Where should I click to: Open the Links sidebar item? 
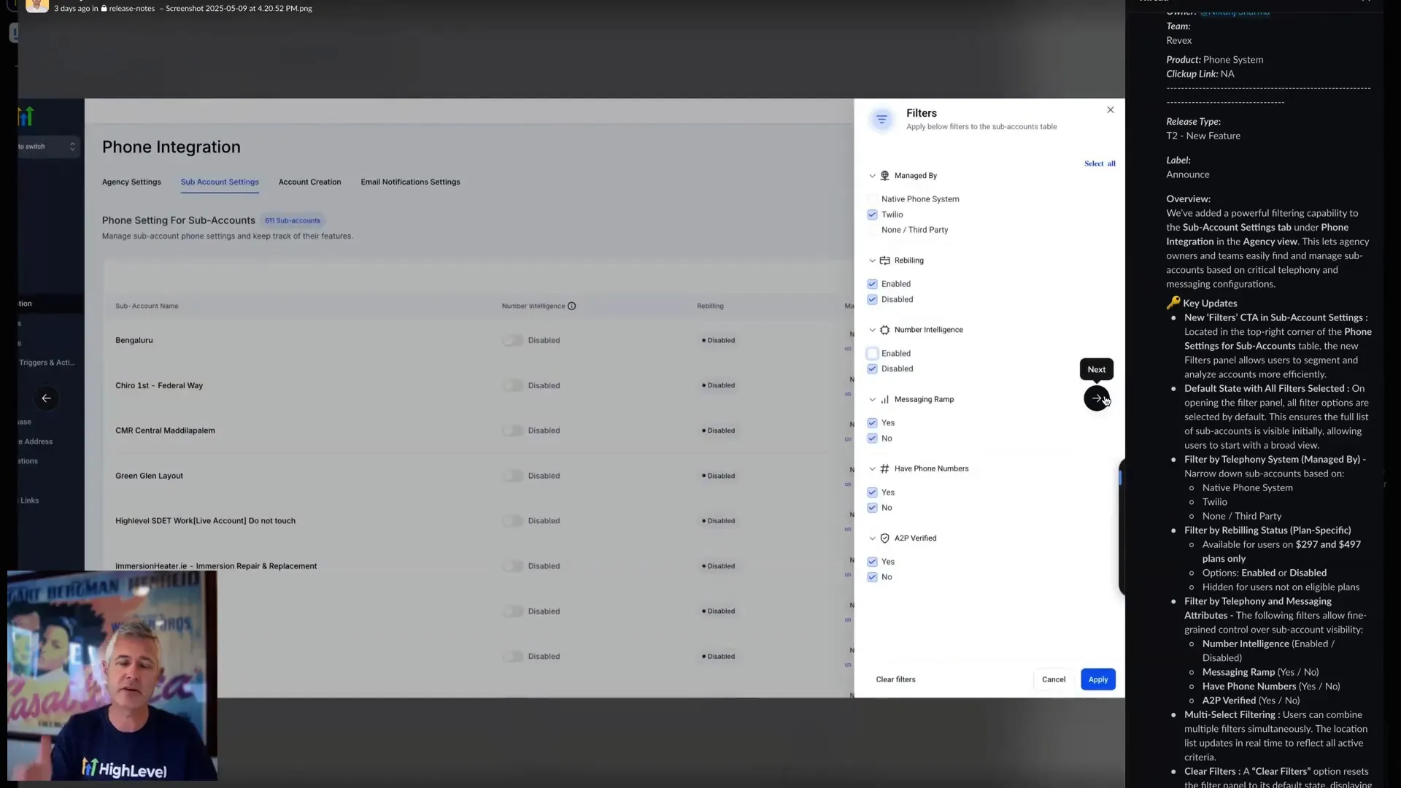coord(30,501)
